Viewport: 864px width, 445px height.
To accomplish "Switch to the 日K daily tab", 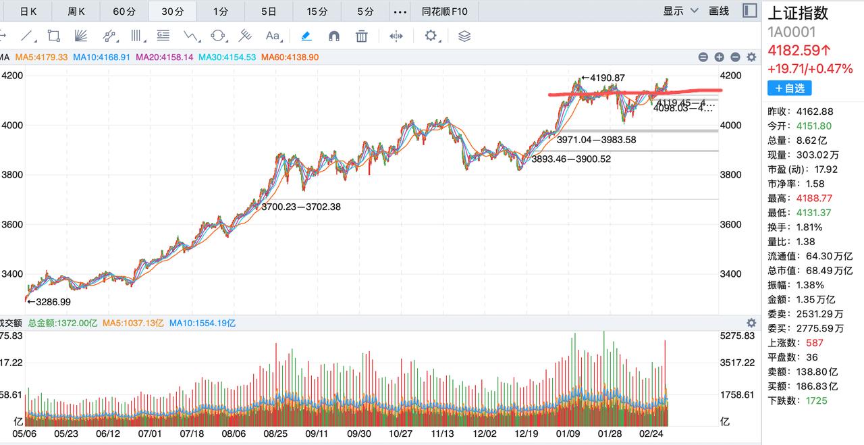I will (x=28, y=11).
